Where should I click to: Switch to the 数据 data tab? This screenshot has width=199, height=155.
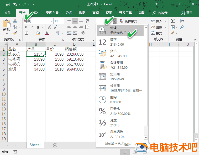point(82,13)
